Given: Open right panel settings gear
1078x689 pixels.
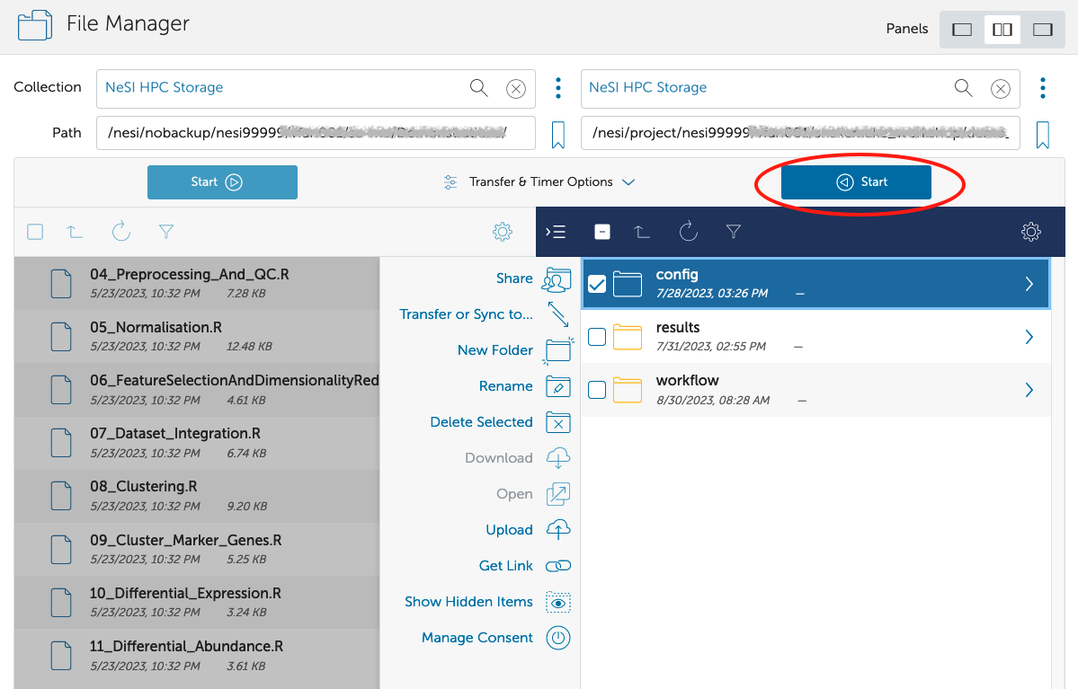Looking at the screenshot, I should [1030, 232].
